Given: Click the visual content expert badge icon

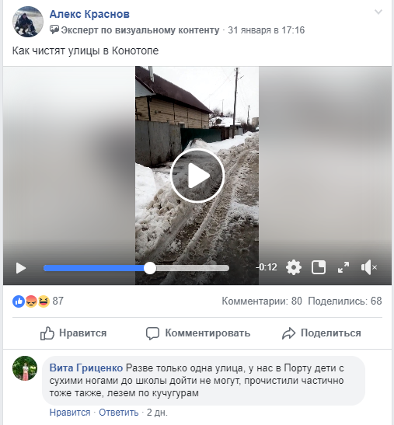Looking at the screenshot, I should coord(54,30).
